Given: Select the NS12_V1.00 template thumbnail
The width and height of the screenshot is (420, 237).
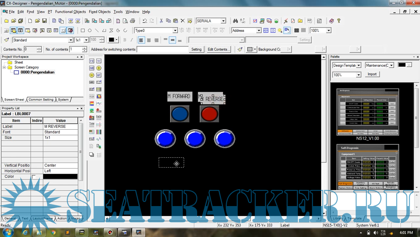Looking at the screenshot, I should tap(368, 112).
